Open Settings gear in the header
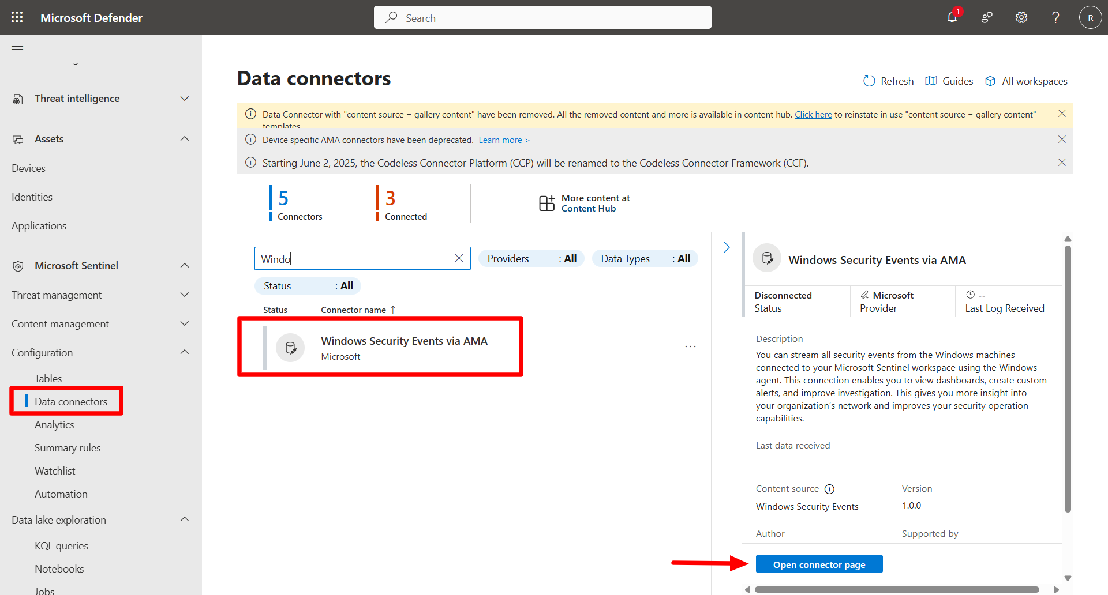Viewport: 1108px width, 595px height. 1021,17
